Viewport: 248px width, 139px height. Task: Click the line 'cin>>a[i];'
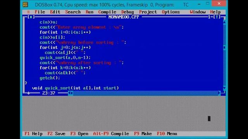click(x=52, y=37)
